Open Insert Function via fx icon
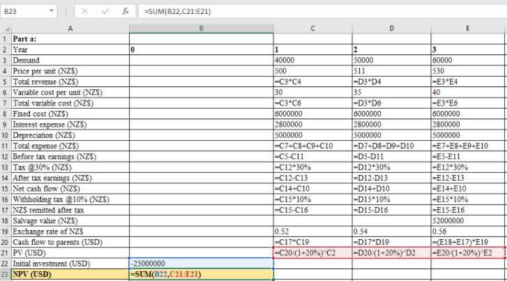 pyautogui.click(x=126, y=12)
